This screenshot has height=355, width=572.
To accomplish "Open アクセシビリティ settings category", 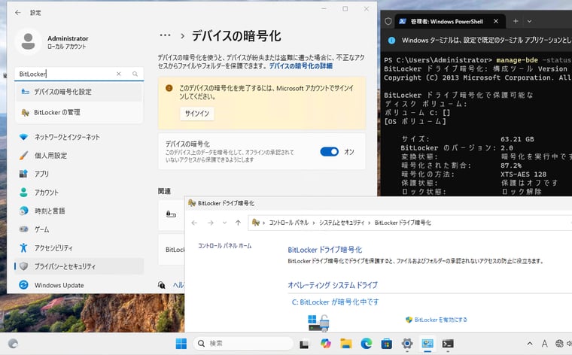I will coord(79,248).
